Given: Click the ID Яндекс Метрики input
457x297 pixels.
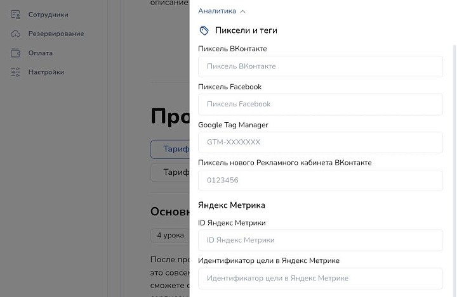Looking at the screenshot, I should click(x=320, y=241).
